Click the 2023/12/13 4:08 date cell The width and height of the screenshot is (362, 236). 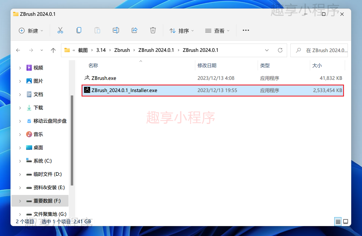[x=216, y=78]
